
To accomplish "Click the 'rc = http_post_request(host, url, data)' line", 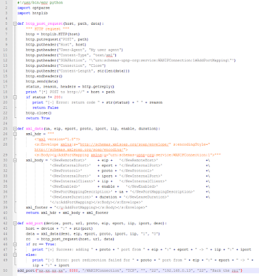I will 70,239.
